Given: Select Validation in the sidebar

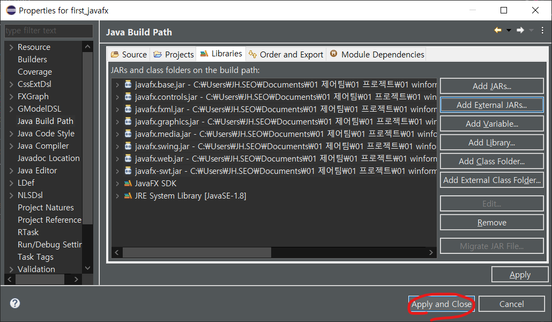Looking at the screenshot, I should click(x=36, y=269).
